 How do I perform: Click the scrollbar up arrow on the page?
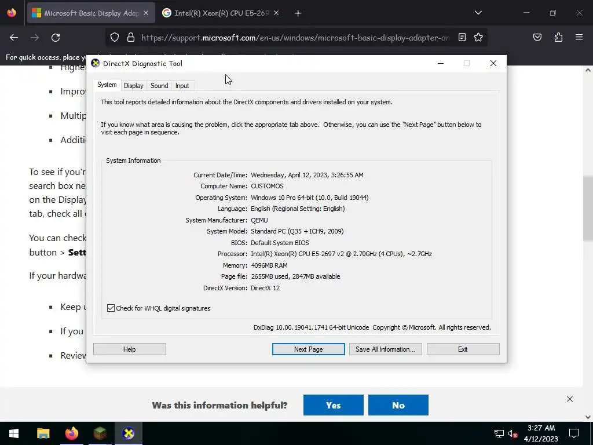point(588,70)
